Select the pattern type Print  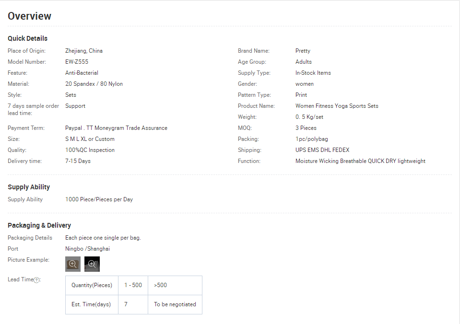[301, 95]
